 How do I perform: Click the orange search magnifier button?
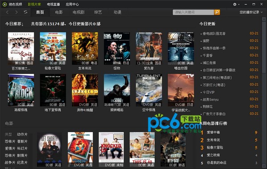point(217,12)
